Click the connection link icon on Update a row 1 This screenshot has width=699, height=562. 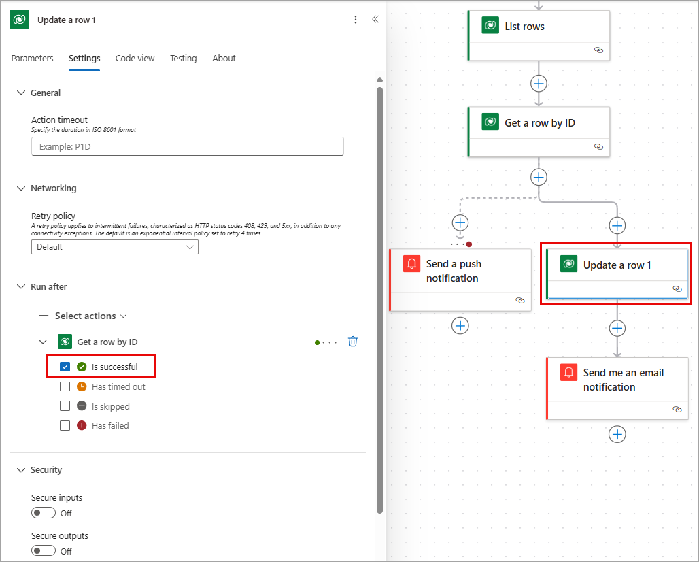[677, 288]
